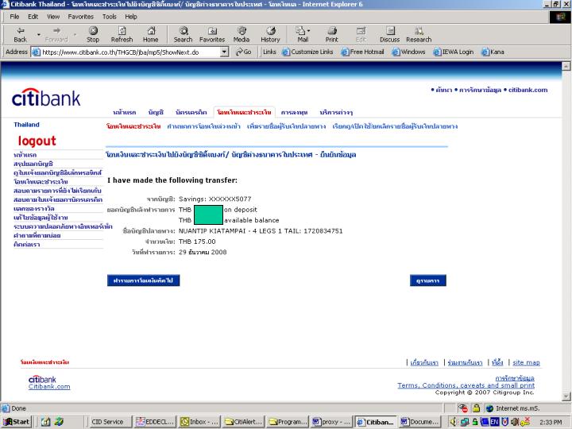Open the View menu
Image resolution: width=572 pixels, height=429 pixels.
point(53,17)
